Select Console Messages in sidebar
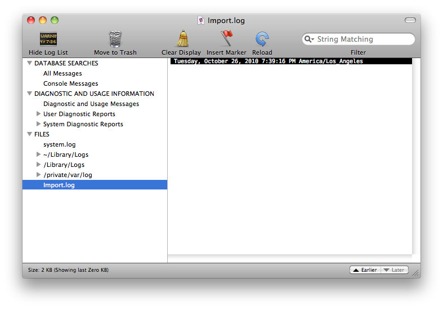 pyautogui.click(x=70, y=83)
